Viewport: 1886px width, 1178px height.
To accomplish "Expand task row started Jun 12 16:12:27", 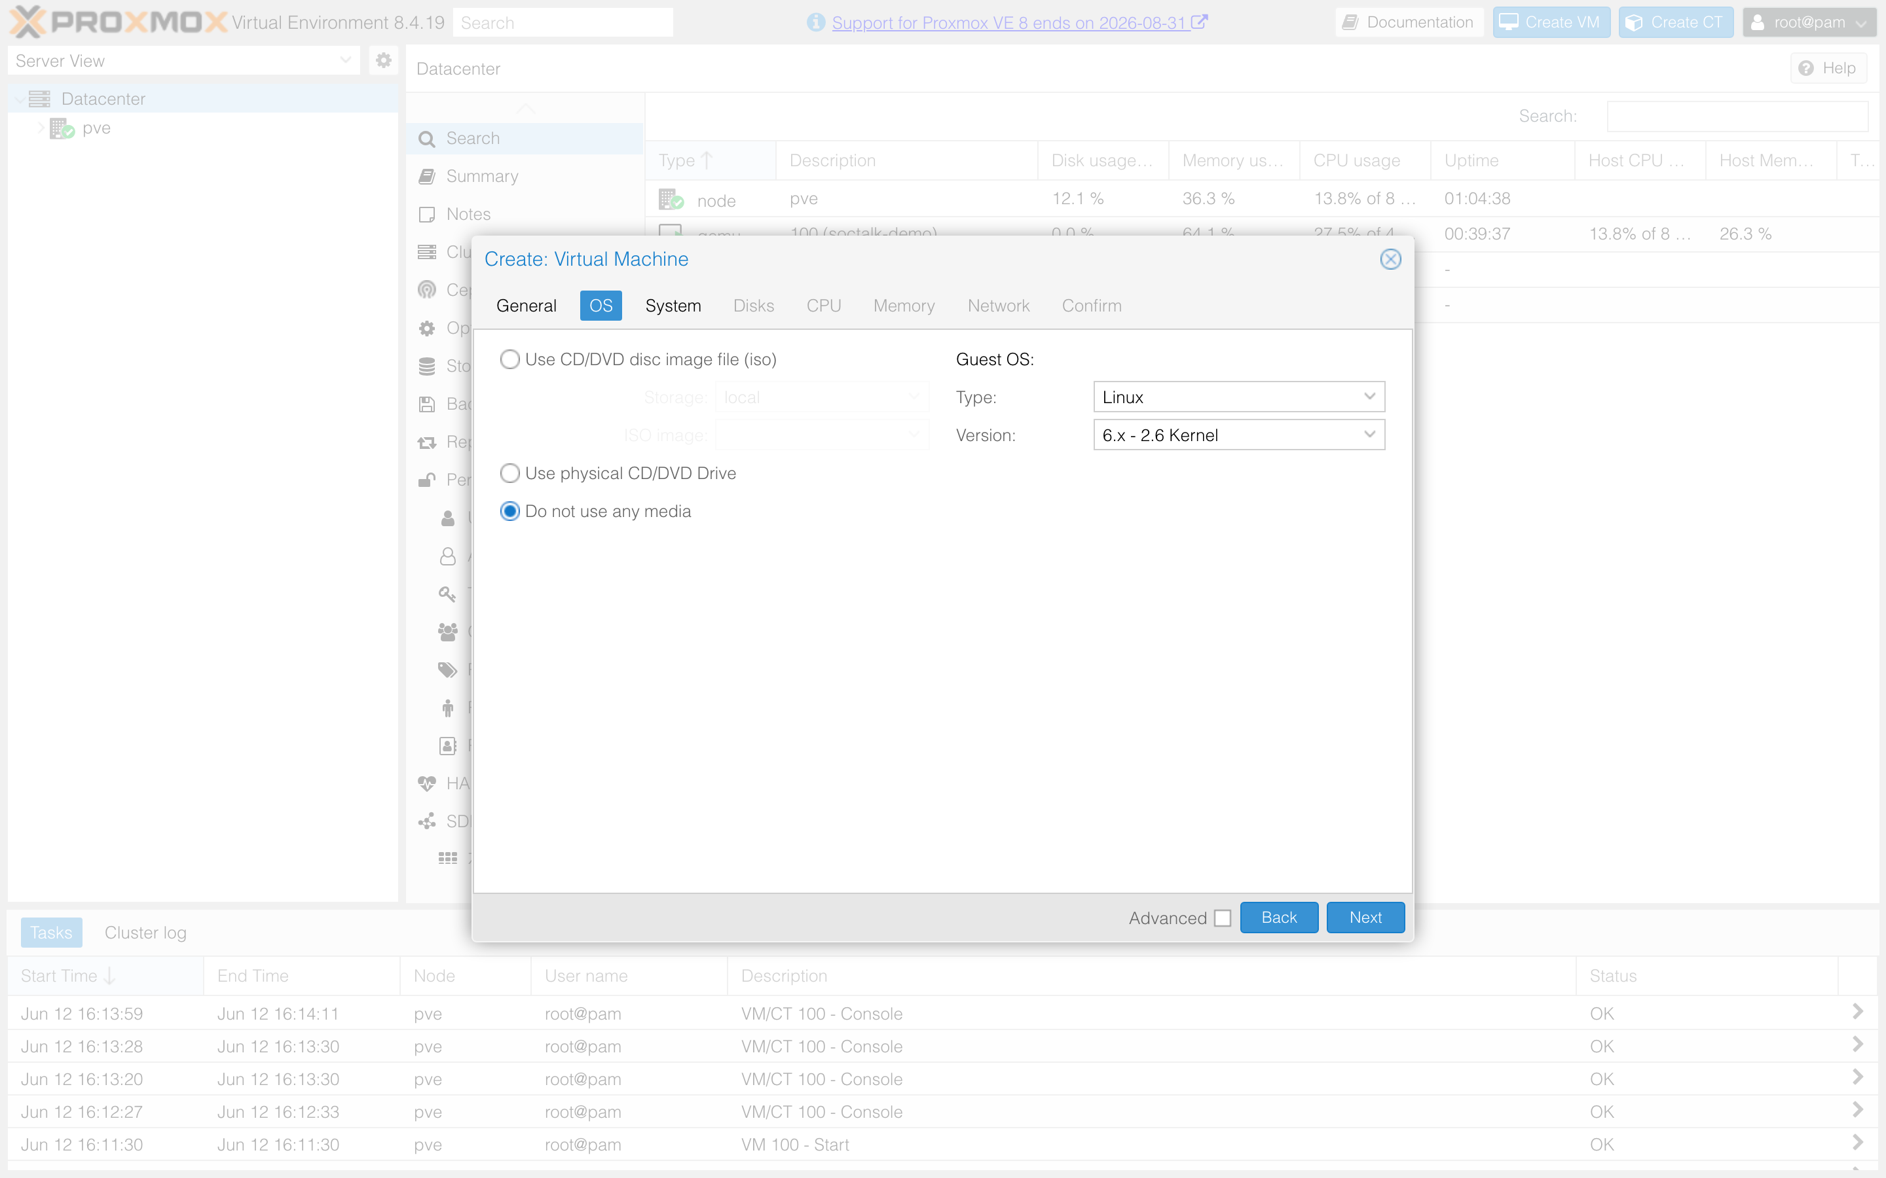I will pos(1857,1109).
